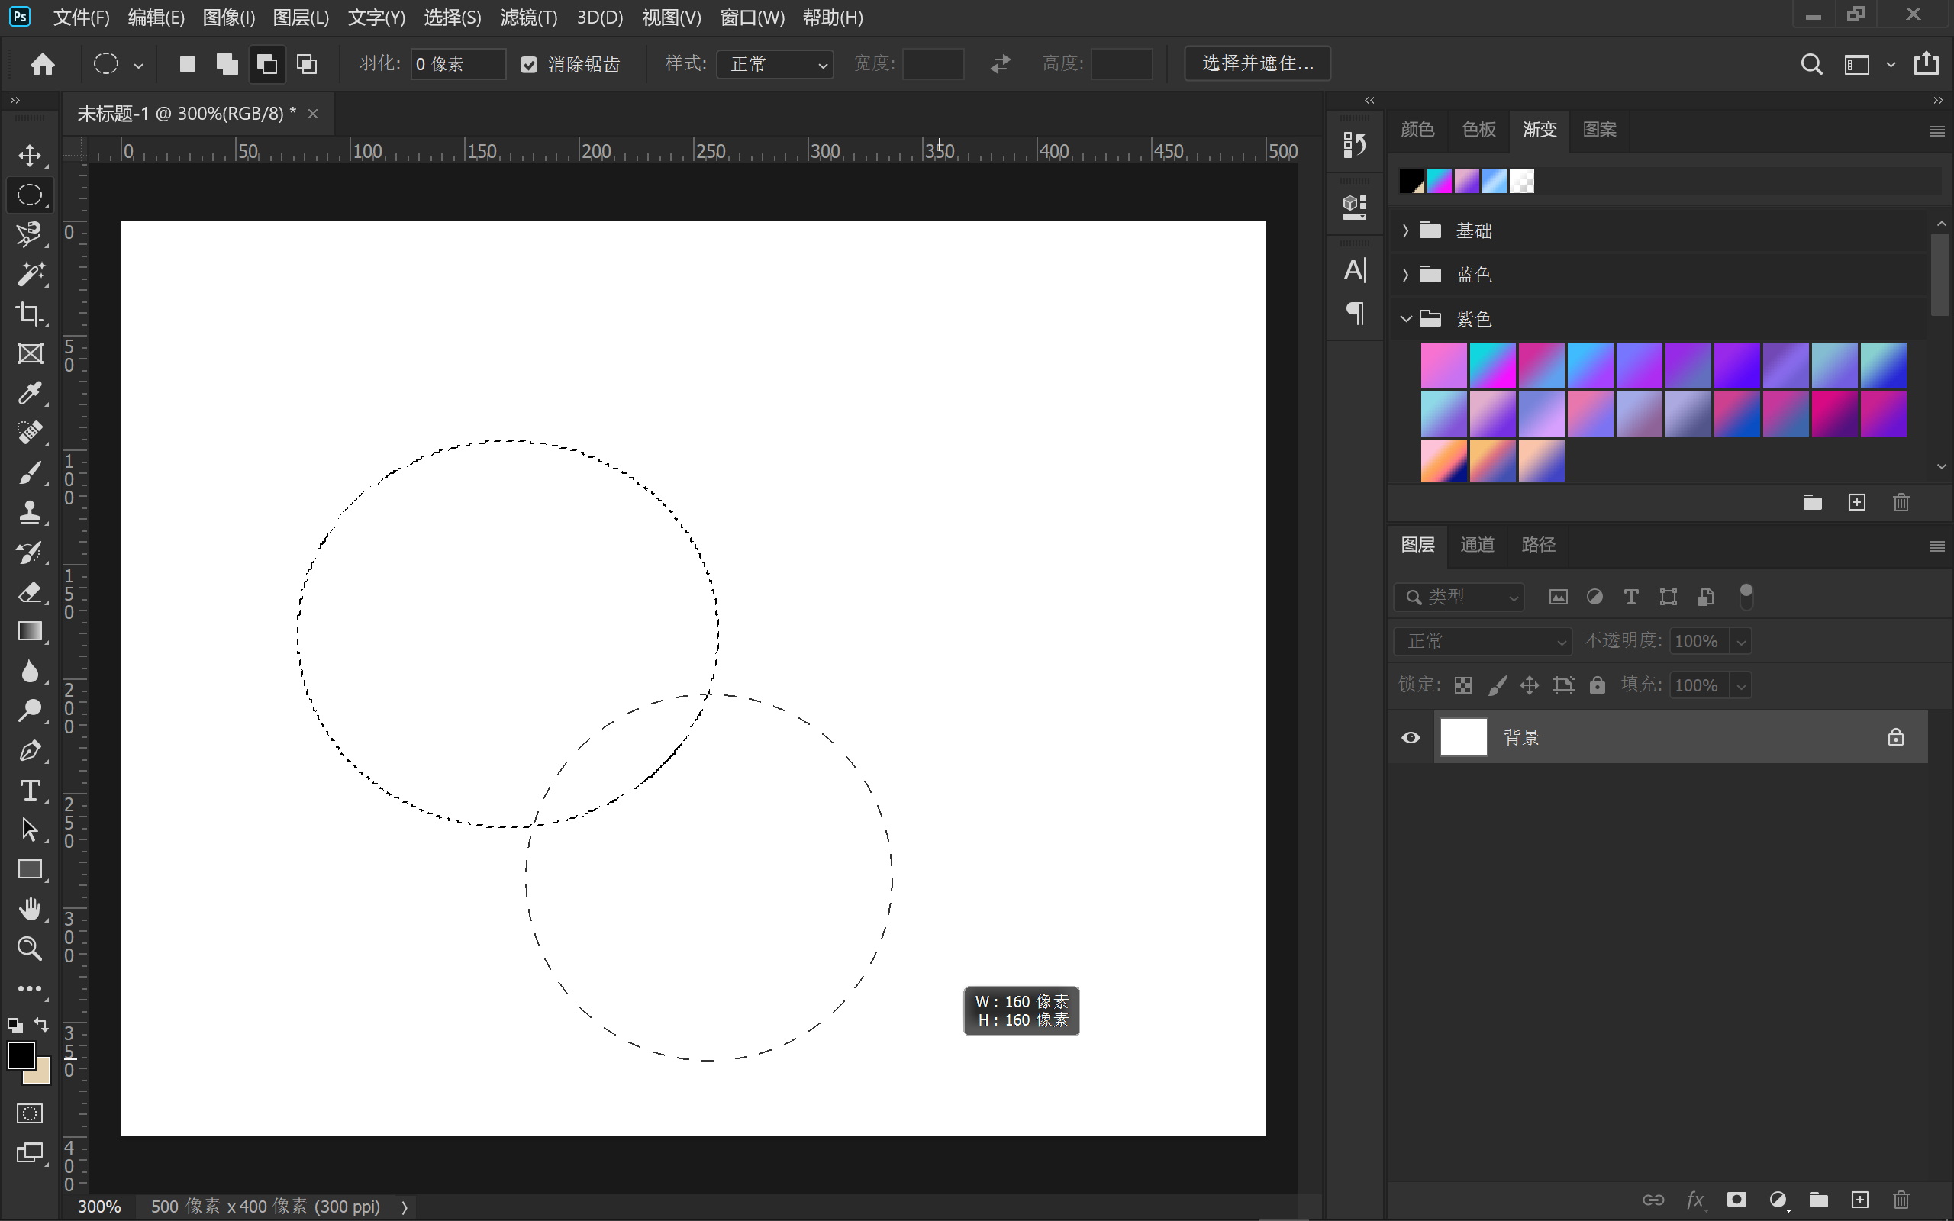Create a new gradient with plus button
Screen dimensions: 1954x1221
(1856, 502)
